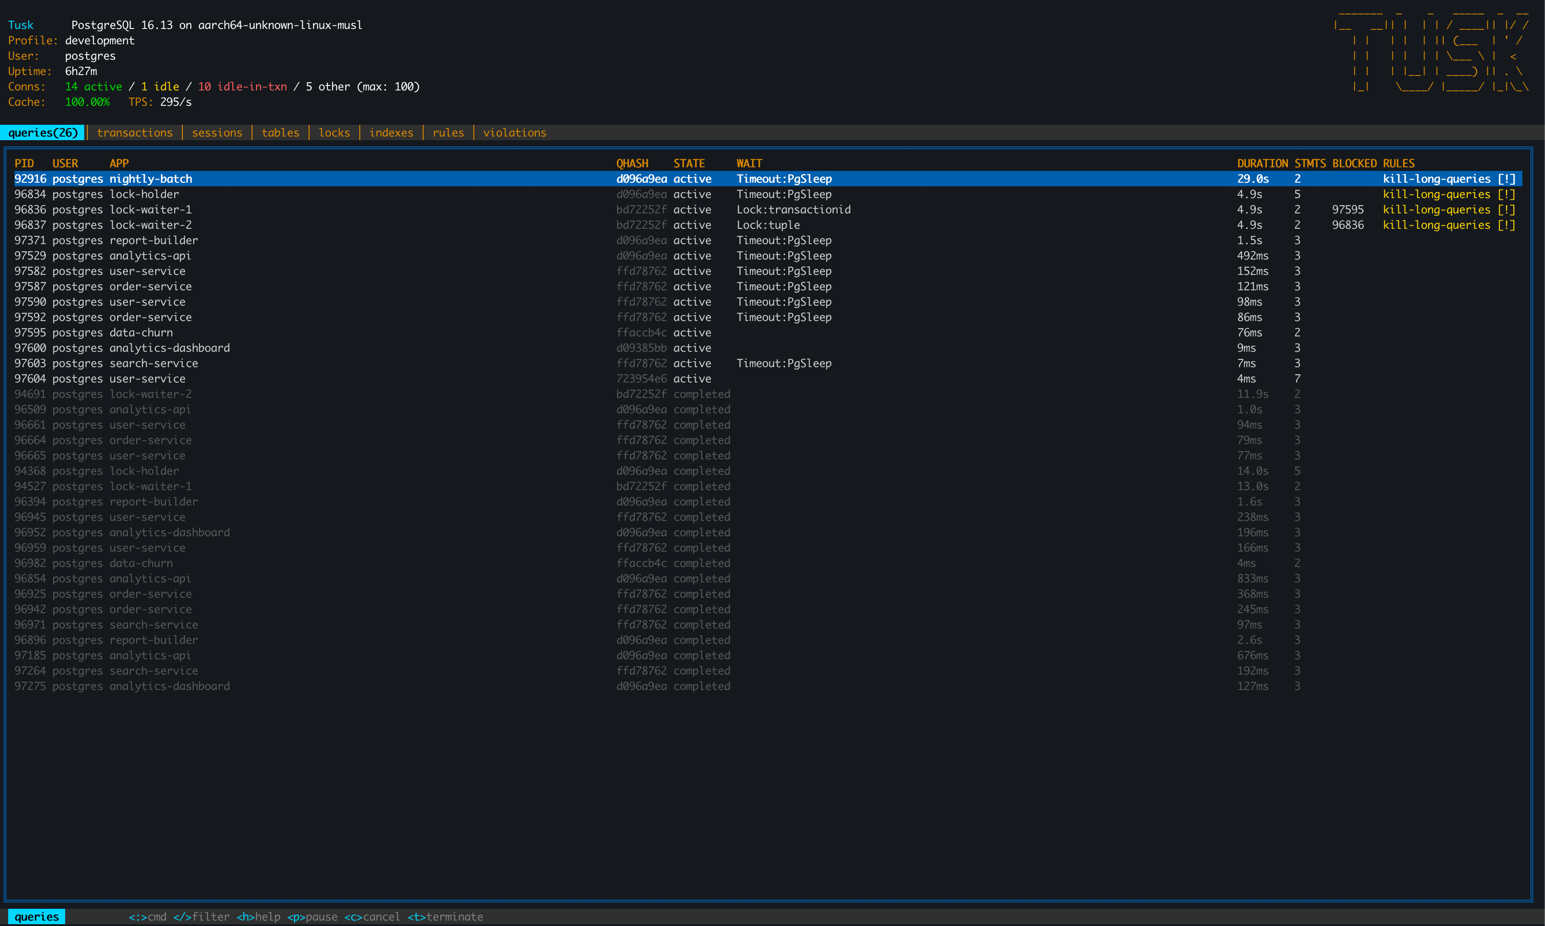The height and width of the screenshot is (926, 1545).
Task: Click the Lock:transactionid wait value
Action: [x=793, y=210]
